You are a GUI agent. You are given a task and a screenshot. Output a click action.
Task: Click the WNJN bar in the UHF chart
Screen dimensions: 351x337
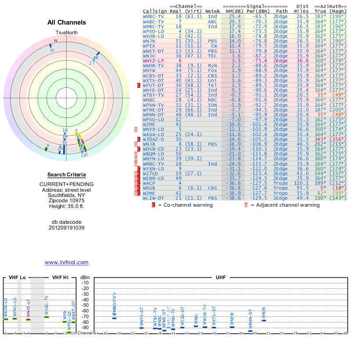[264, 320]
